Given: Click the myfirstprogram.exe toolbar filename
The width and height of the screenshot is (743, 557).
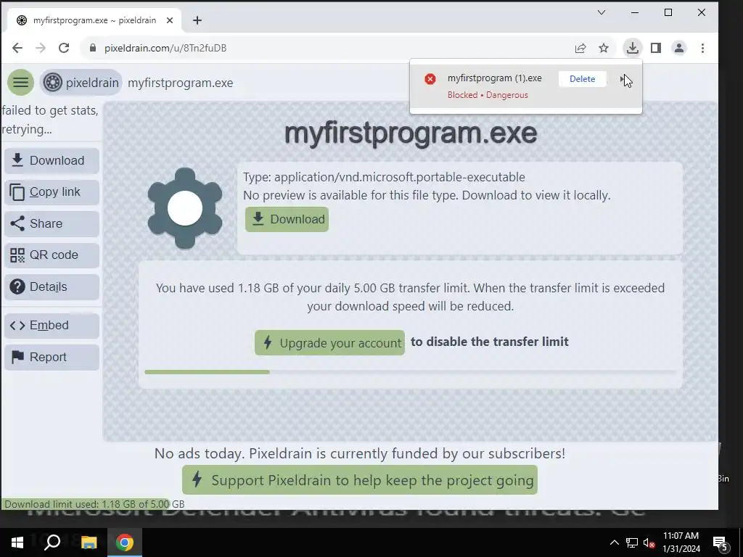Looking at the screenshot, I should coord(181,83).
